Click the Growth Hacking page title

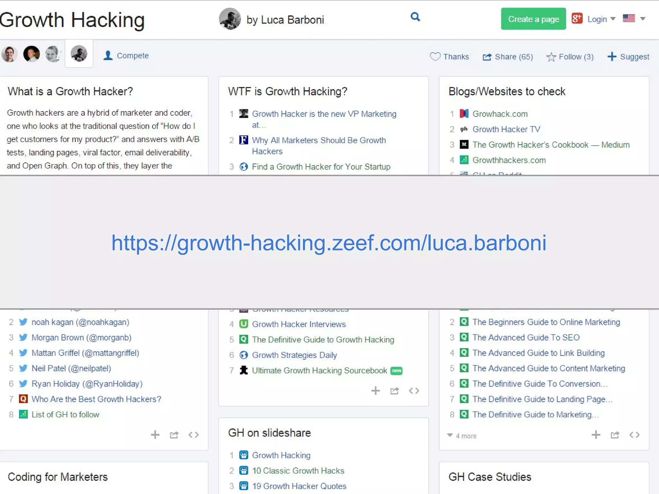tap(72, 20)
